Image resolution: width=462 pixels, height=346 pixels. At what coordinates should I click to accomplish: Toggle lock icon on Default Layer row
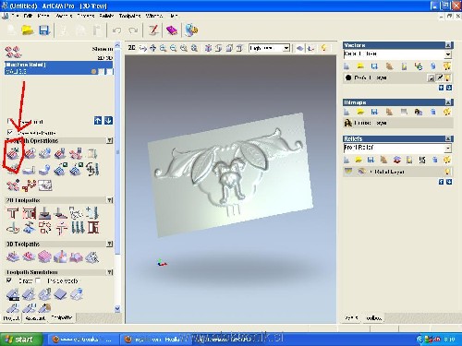tap(431, 78)
